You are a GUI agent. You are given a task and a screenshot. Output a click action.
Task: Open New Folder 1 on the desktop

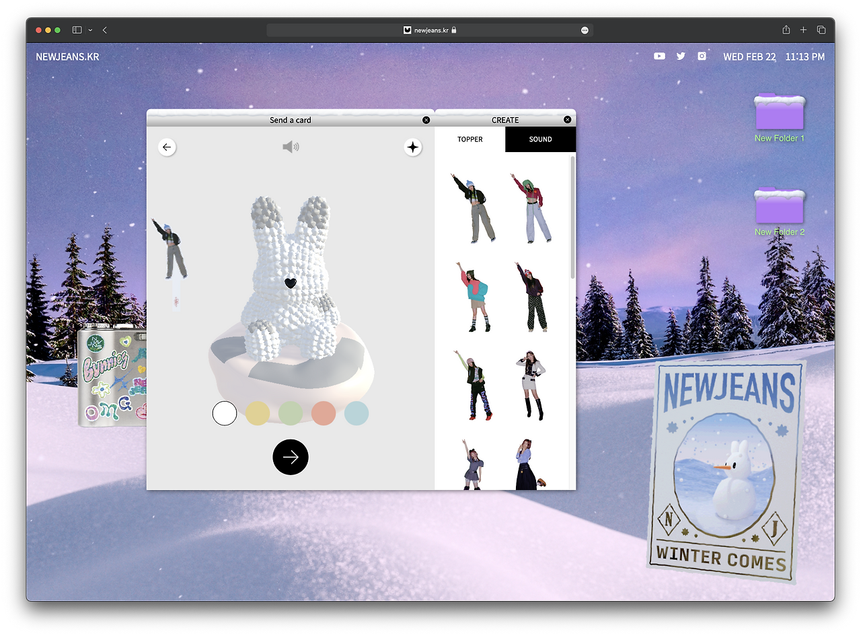pos(780,118)
